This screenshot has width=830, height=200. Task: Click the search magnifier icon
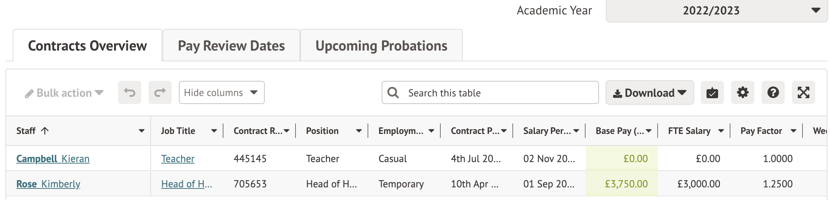[393, 93]
